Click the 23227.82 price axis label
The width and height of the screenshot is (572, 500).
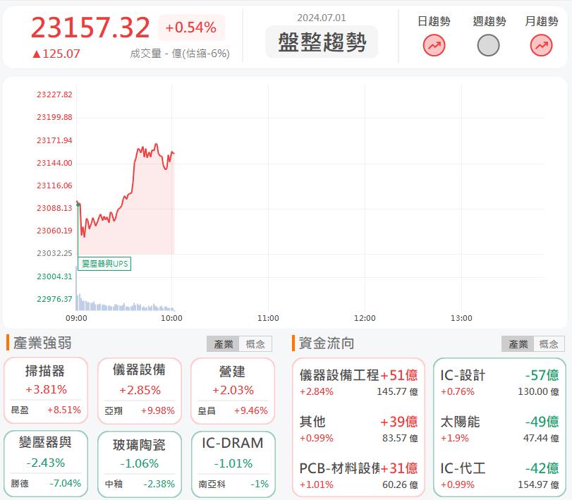pyautogui.click(x=54, y=94)
